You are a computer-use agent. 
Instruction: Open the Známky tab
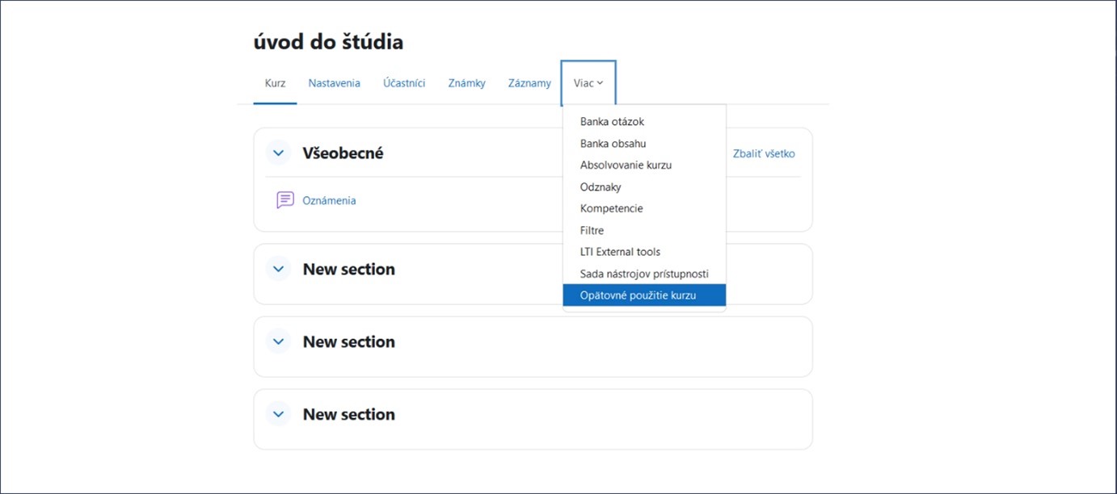coord(466,83)
